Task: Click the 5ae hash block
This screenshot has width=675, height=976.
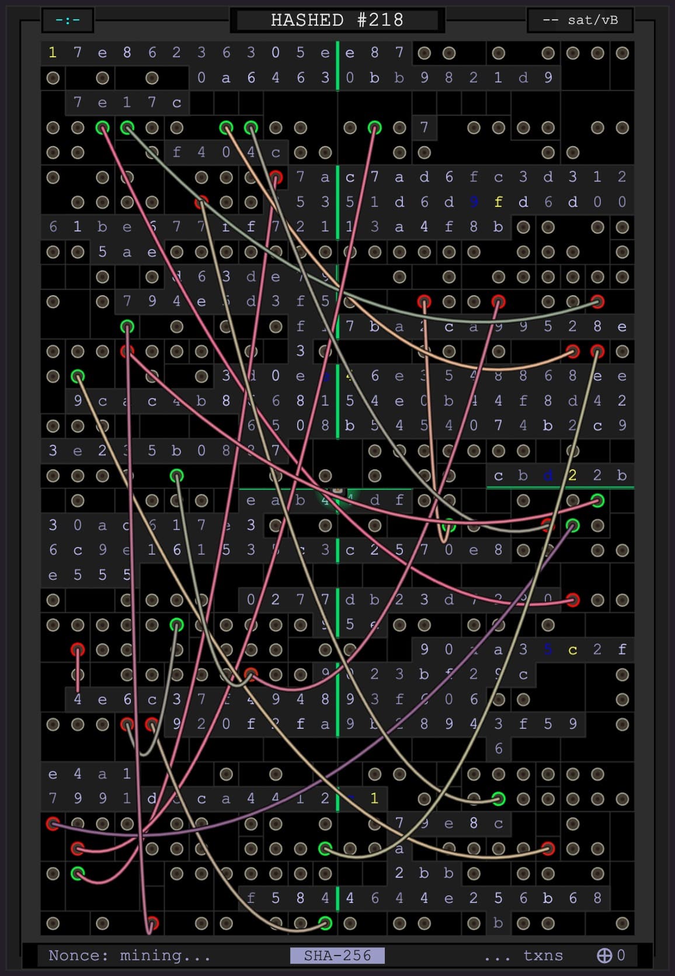Action: (x=127, y=252)
